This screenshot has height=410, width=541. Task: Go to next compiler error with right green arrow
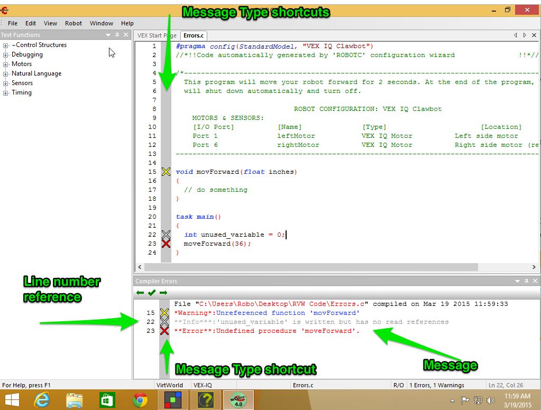coord(163,293)
